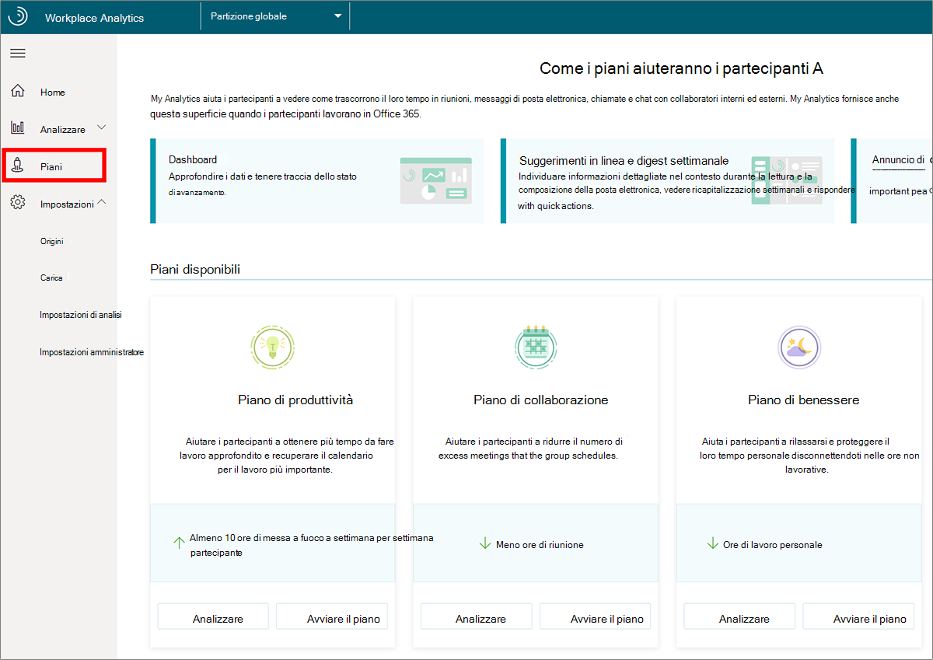
Task: Click Avviare il piano for Piano di collaborazione
Action: [x=596, y=616]
